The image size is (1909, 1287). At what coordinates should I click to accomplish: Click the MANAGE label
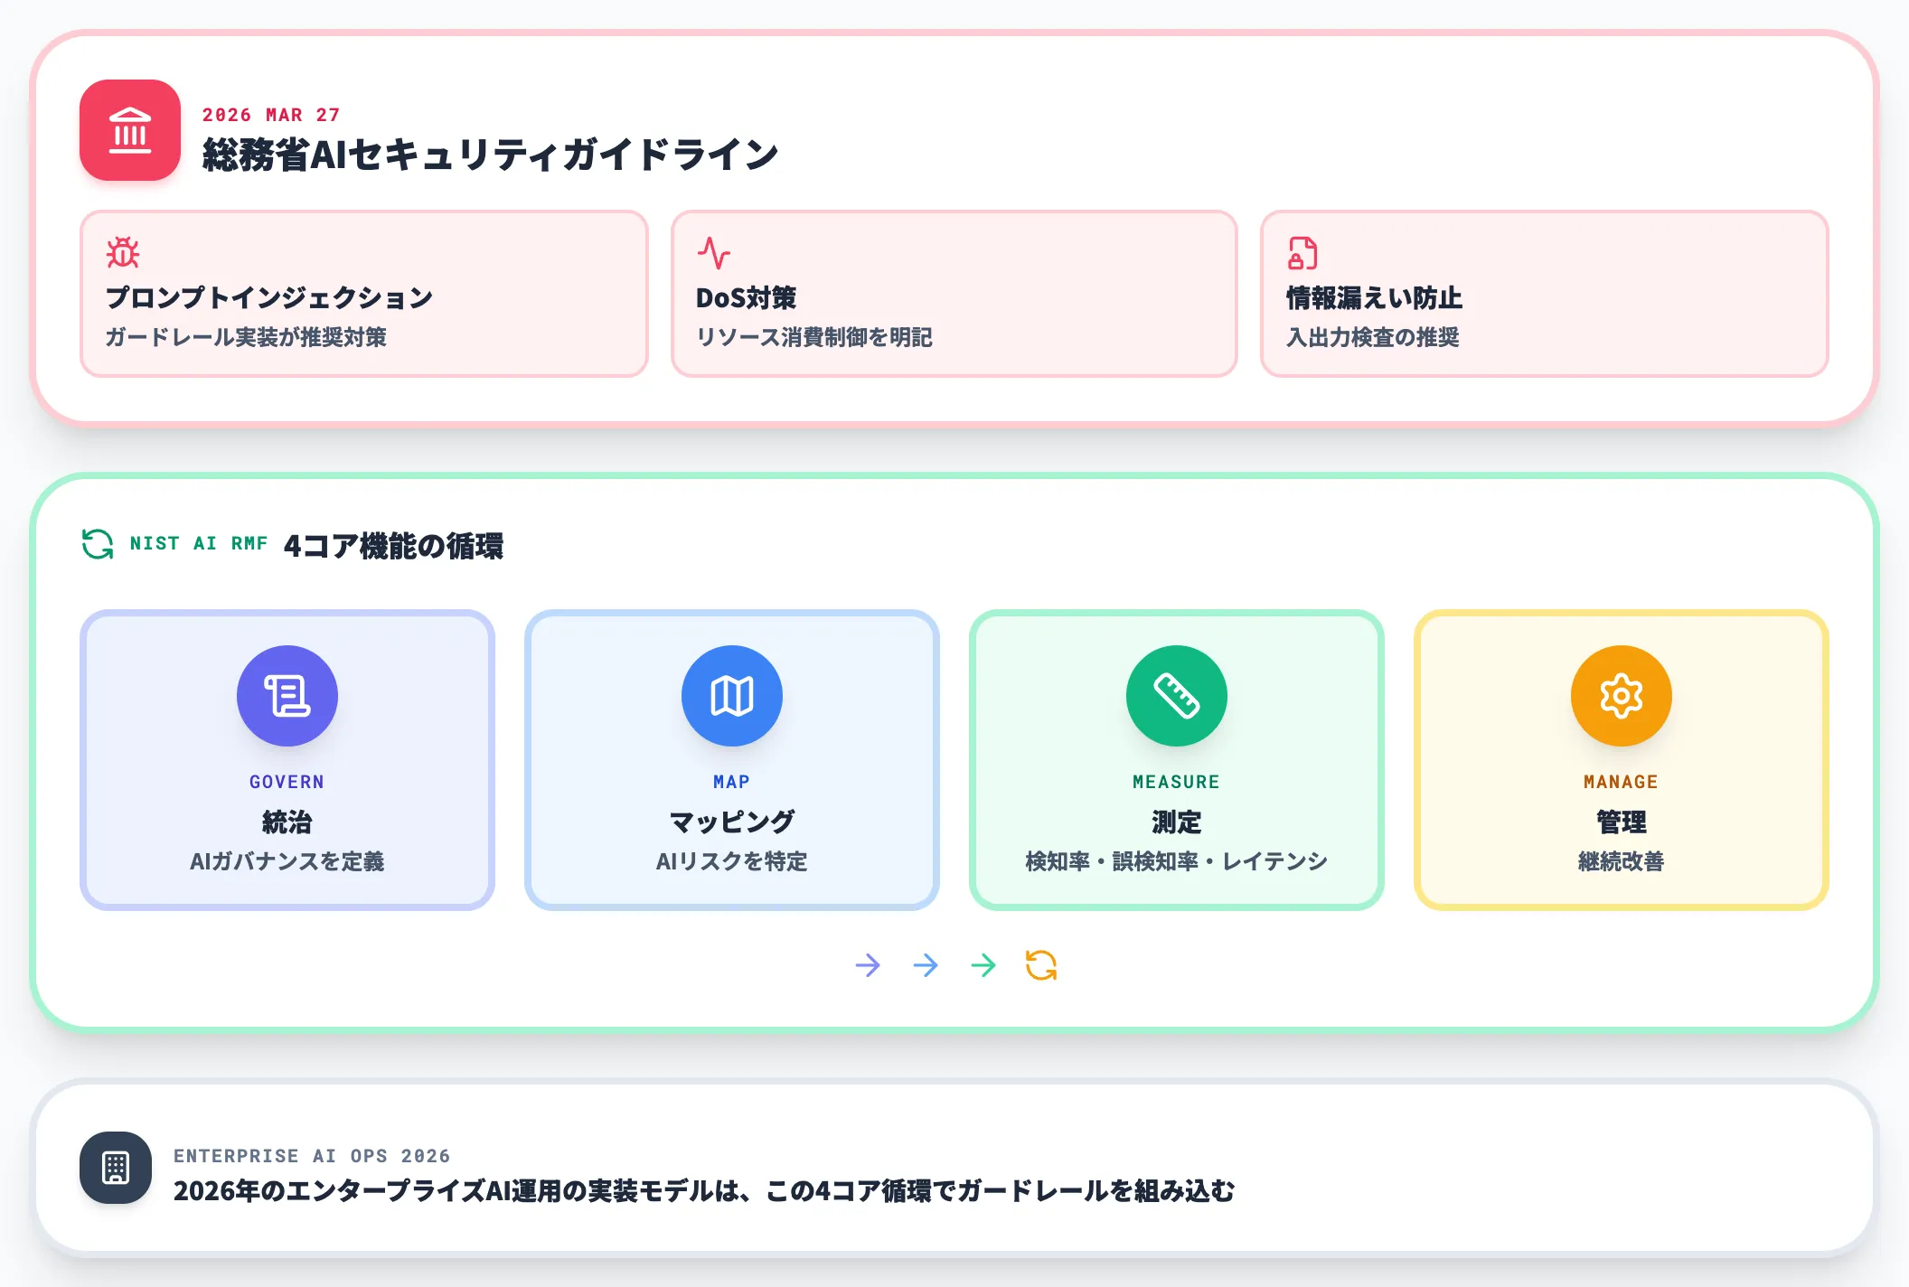tap(1622, 782)
